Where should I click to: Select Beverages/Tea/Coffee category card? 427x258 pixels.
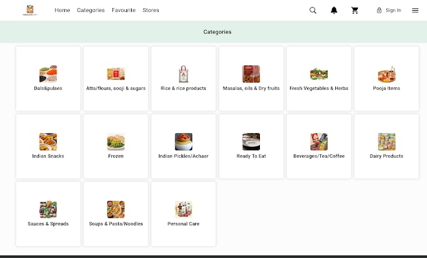tap(319, 146)
